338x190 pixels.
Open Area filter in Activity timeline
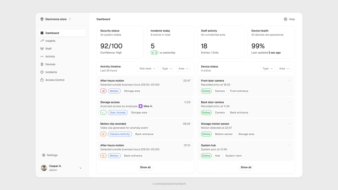(183, 68)
